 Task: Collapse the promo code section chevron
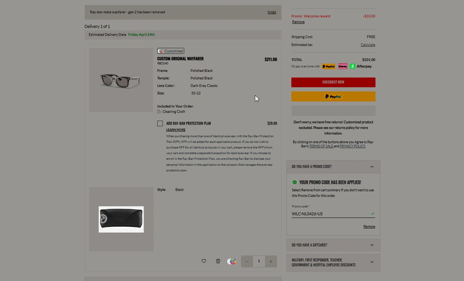click(x=372, y=167)
